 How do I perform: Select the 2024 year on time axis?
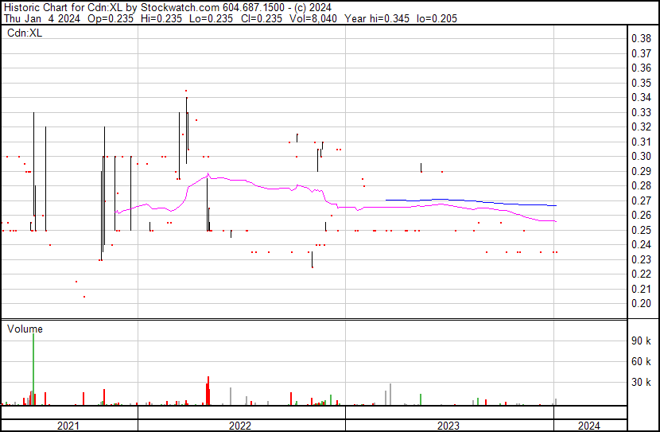(x=590, y=426)
